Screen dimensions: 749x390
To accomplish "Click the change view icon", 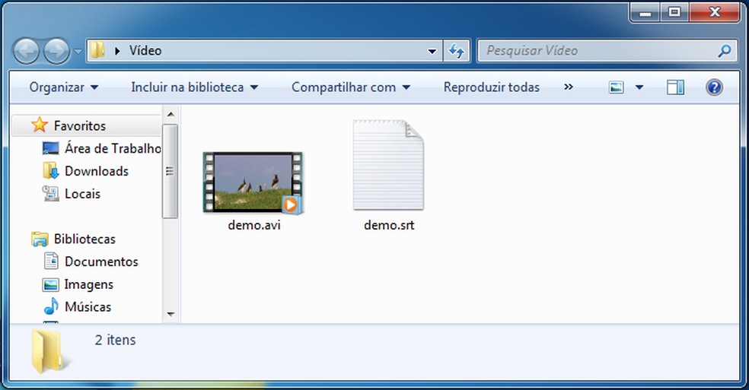I will (x=617, y=87).
